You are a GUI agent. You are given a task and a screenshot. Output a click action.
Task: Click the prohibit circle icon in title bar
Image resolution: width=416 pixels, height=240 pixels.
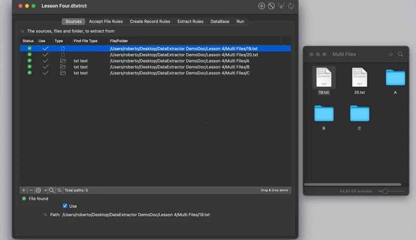click(271, 6)
